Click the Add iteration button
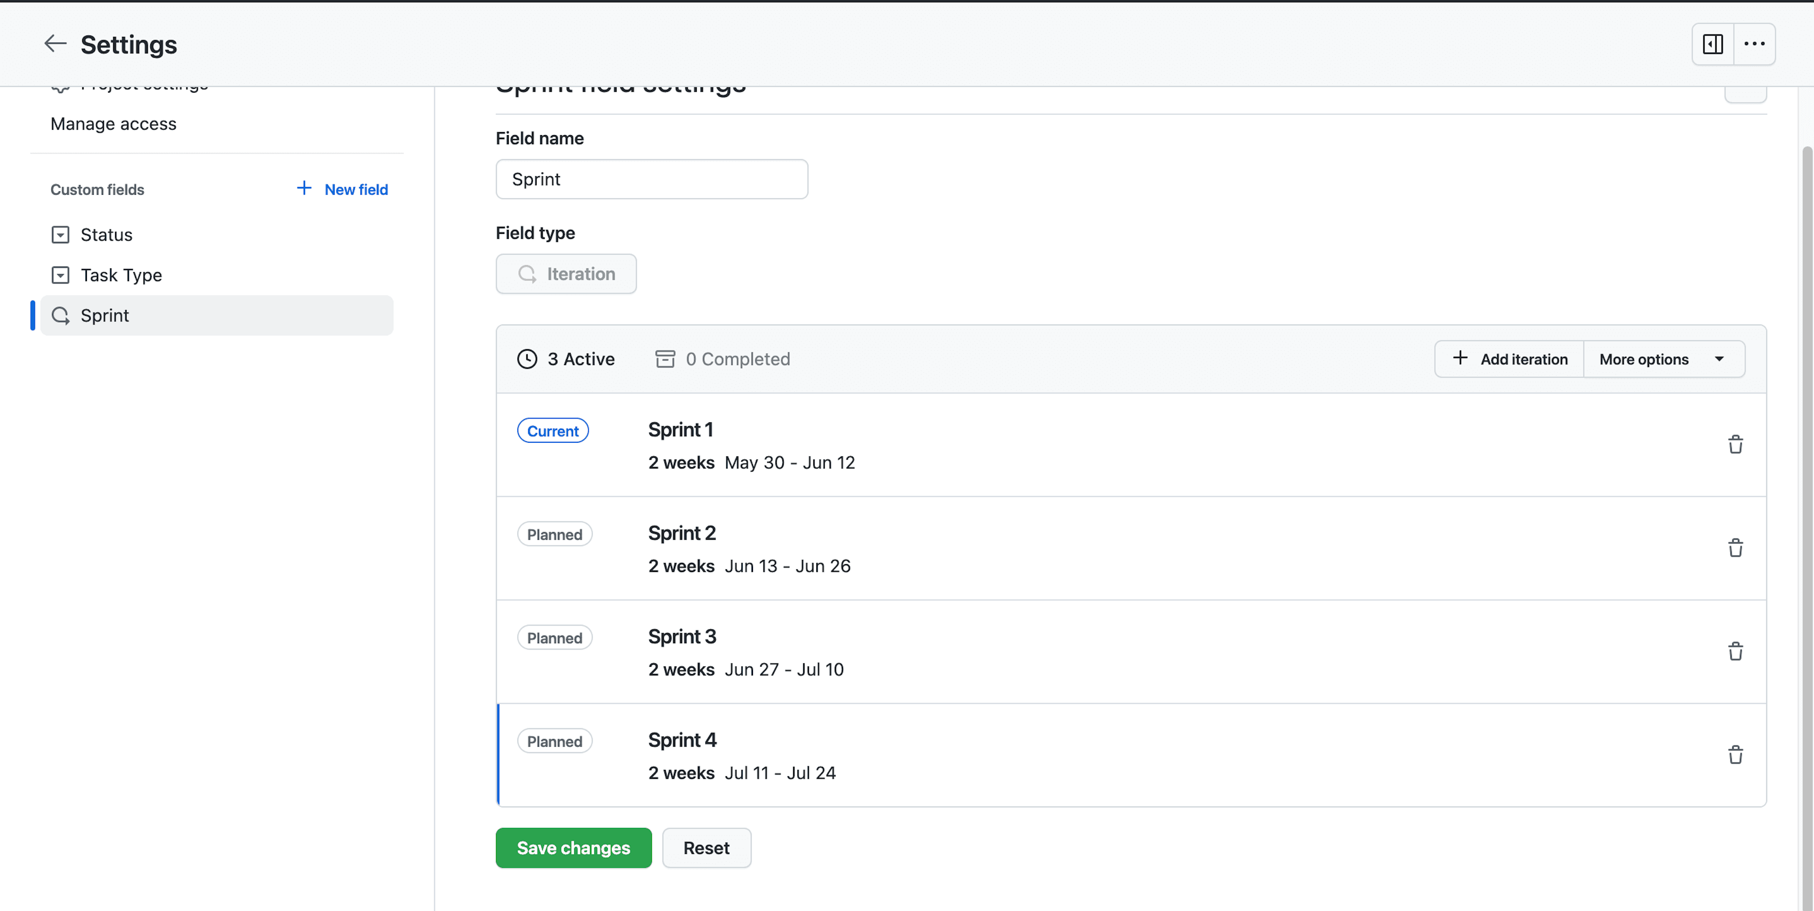Viewport: 1814px width, 911px height. point(1510,358)
